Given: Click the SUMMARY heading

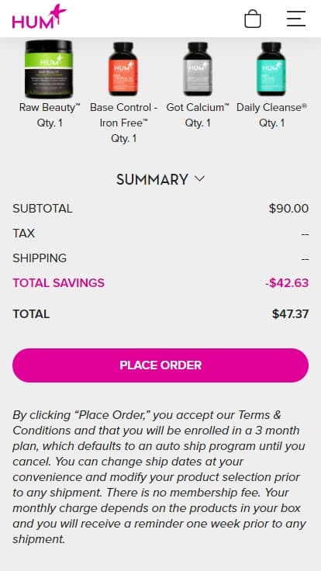Looking at the screenshot, I should (x=152, y=179).
